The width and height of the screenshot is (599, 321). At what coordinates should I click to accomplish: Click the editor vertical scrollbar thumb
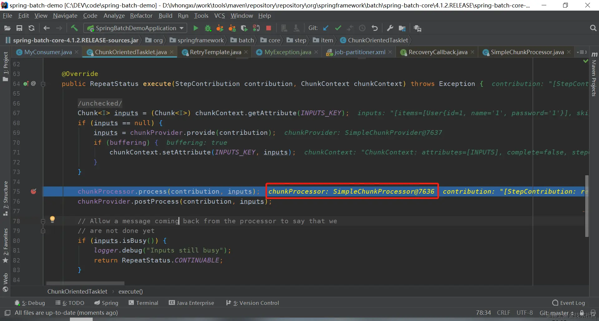coord(587,206)
